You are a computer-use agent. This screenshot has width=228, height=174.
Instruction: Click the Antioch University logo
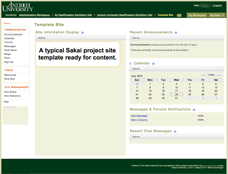coord(18,7)
